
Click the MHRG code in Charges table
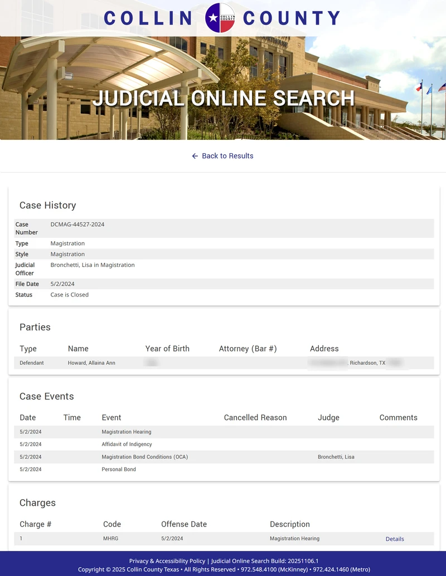click(109, 538)
